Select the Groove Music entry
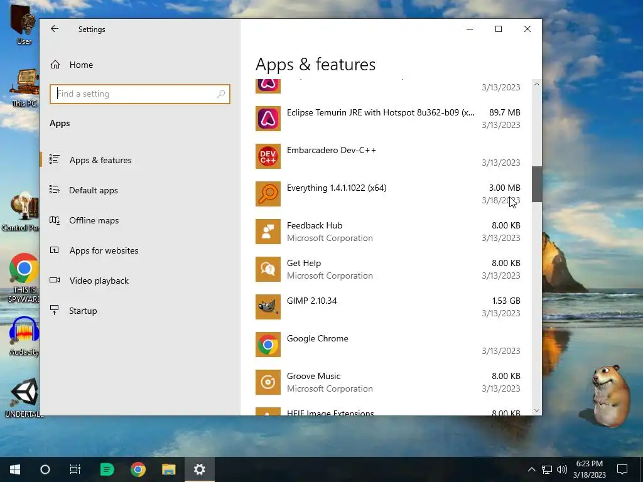643x482 pixels. pos(387,382)
